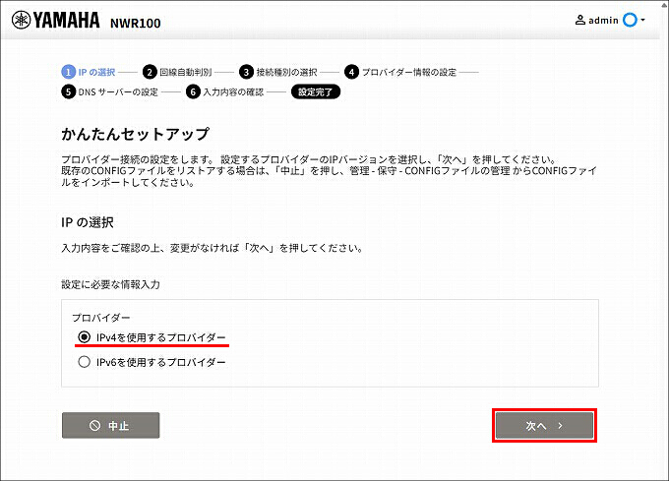The height and width of the screenshot is (481, 669).
Task: Click the admin user profile icon
Action: click(579, 20)
